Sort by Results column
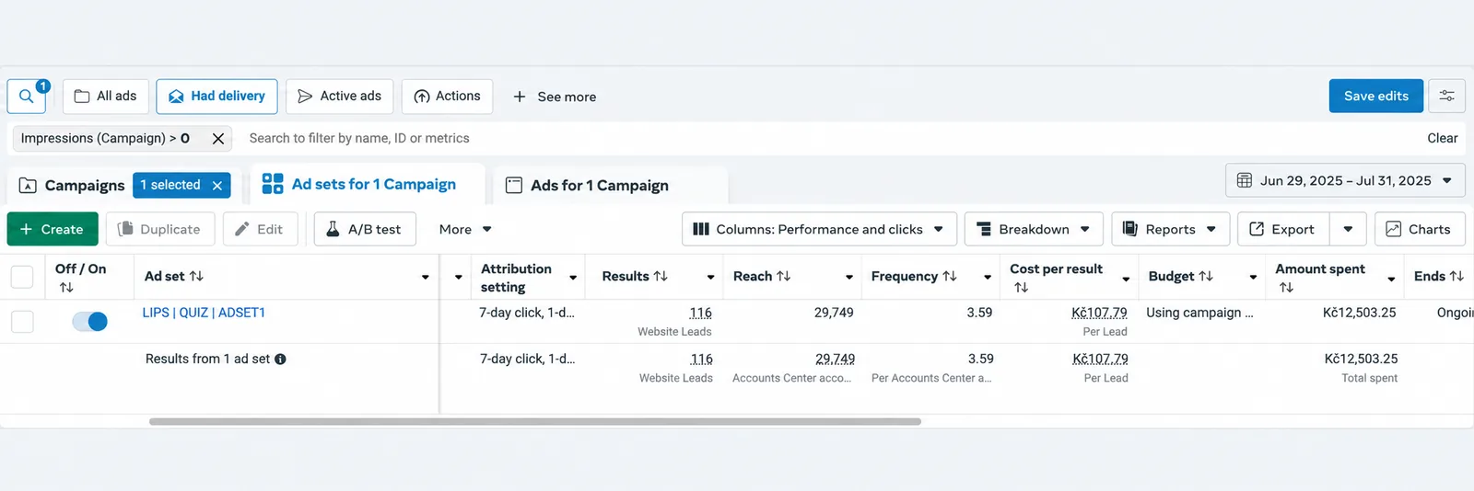 [x=661, y=276]
